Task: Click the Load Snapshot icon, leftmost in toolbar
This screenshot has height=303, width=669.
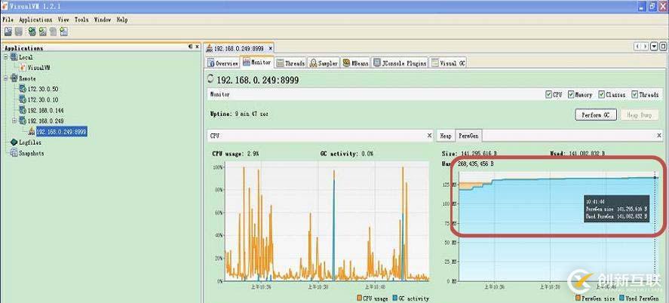Action: pyautogui.click(x=8, y=32)
